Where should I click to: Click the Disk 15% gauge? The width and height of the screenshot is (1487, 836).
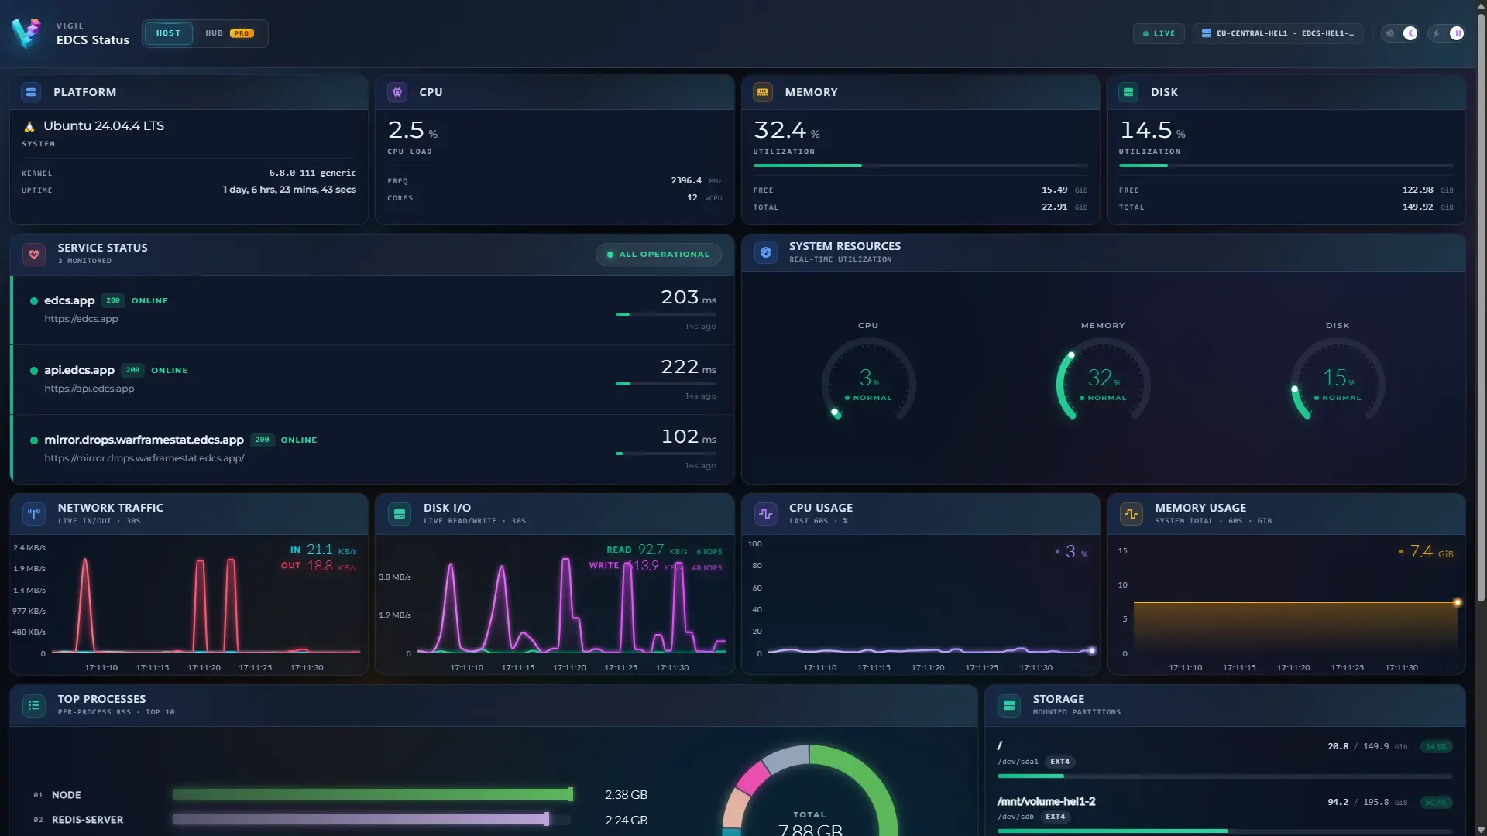[1338, 381]
